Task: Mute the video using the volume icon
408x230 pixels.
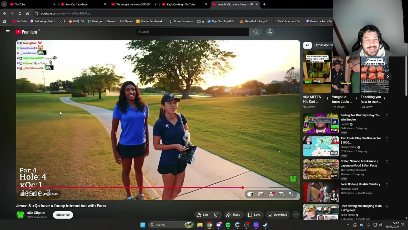Action: (x=34, y=194)
